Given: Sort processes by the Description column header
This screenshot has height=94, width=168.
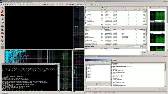Looking at the screenshot, I should [109, 10].
